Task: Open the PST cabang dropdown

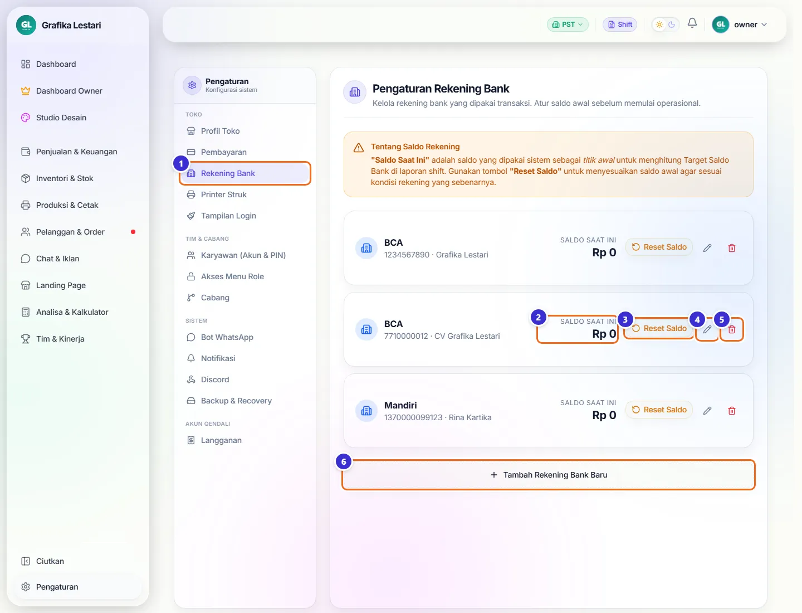Action: (x=568, y=25)
